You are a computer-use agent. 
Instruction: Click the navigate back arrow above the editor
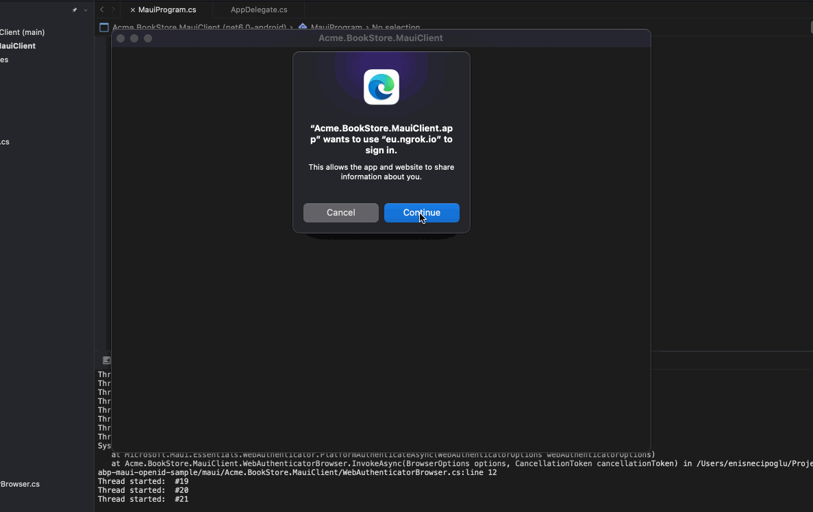pos(101,10)
